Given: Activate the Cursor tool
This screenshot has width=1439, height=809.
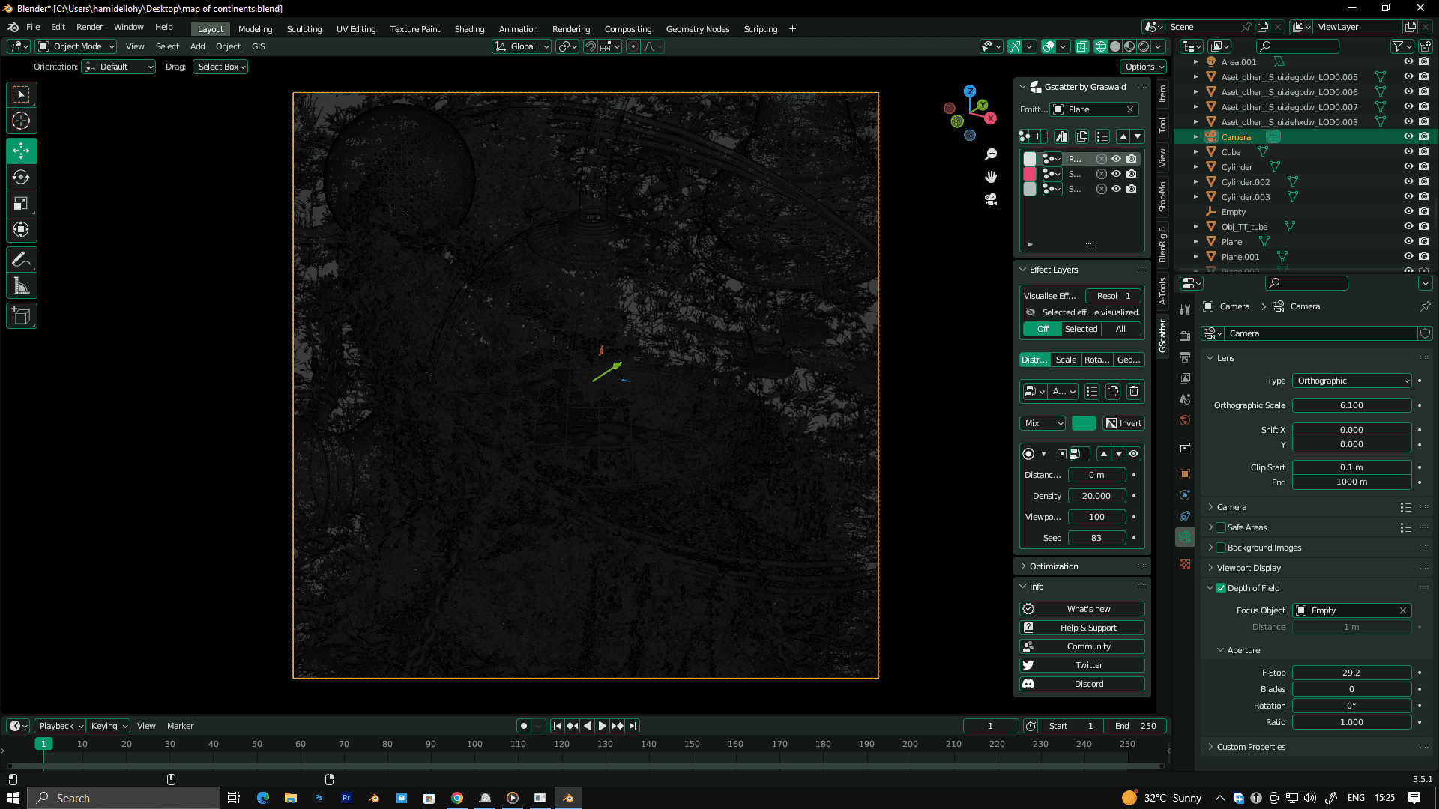Looking at the screenshot, I should [x=21, y=121].
